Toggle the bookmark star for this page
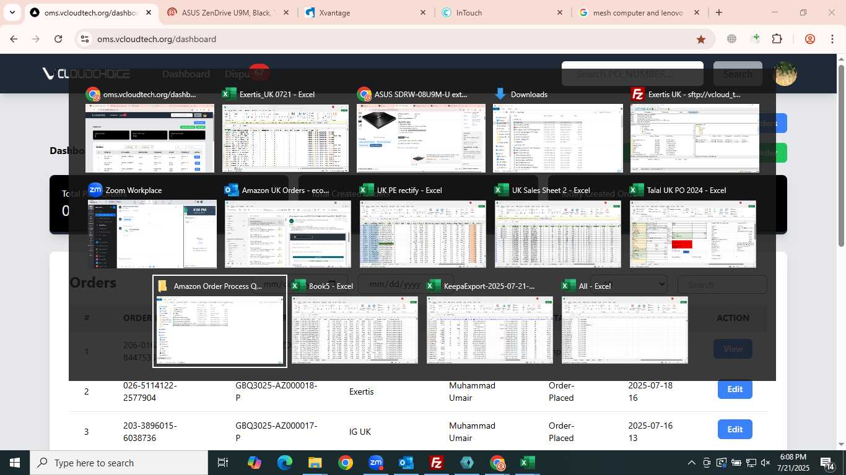 [x=701, y=39]
